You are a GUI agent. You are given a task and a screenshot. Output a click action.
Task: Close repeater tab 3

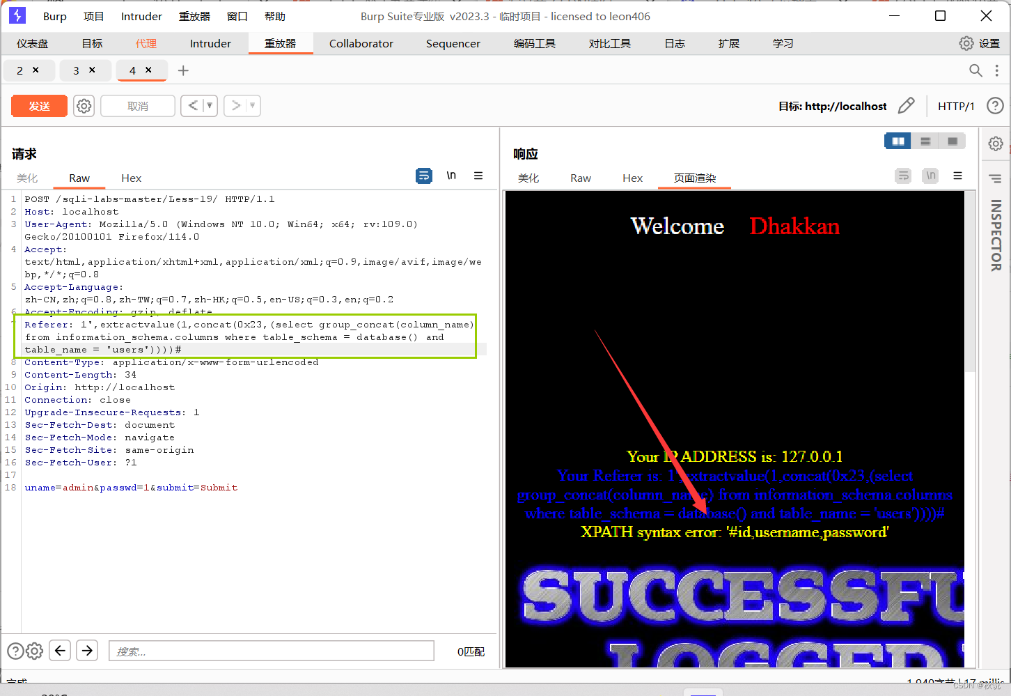point(92,70)
